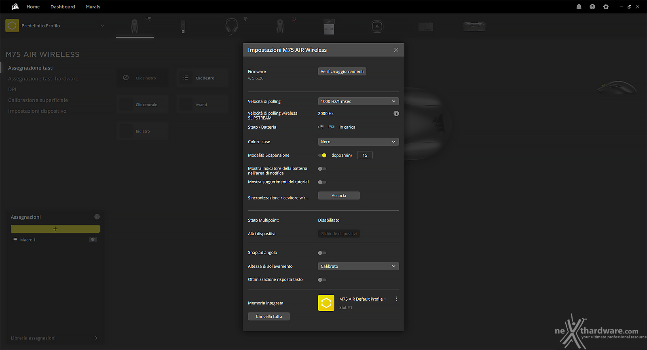This screenshot has width=647, height=350.
Task: Click Verifica aggiornamenti button
Action: point(342,71)
